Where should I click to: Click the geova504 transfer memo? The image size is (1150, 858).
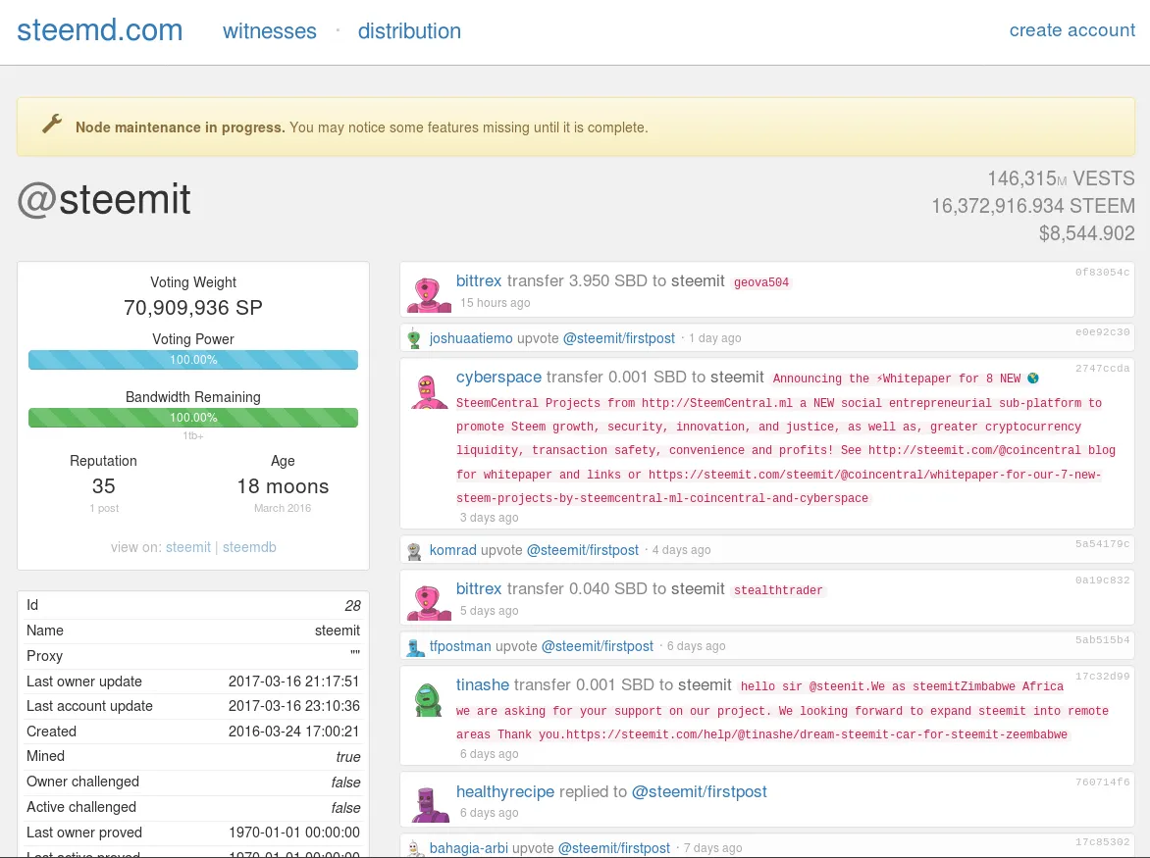click(761, 282)
